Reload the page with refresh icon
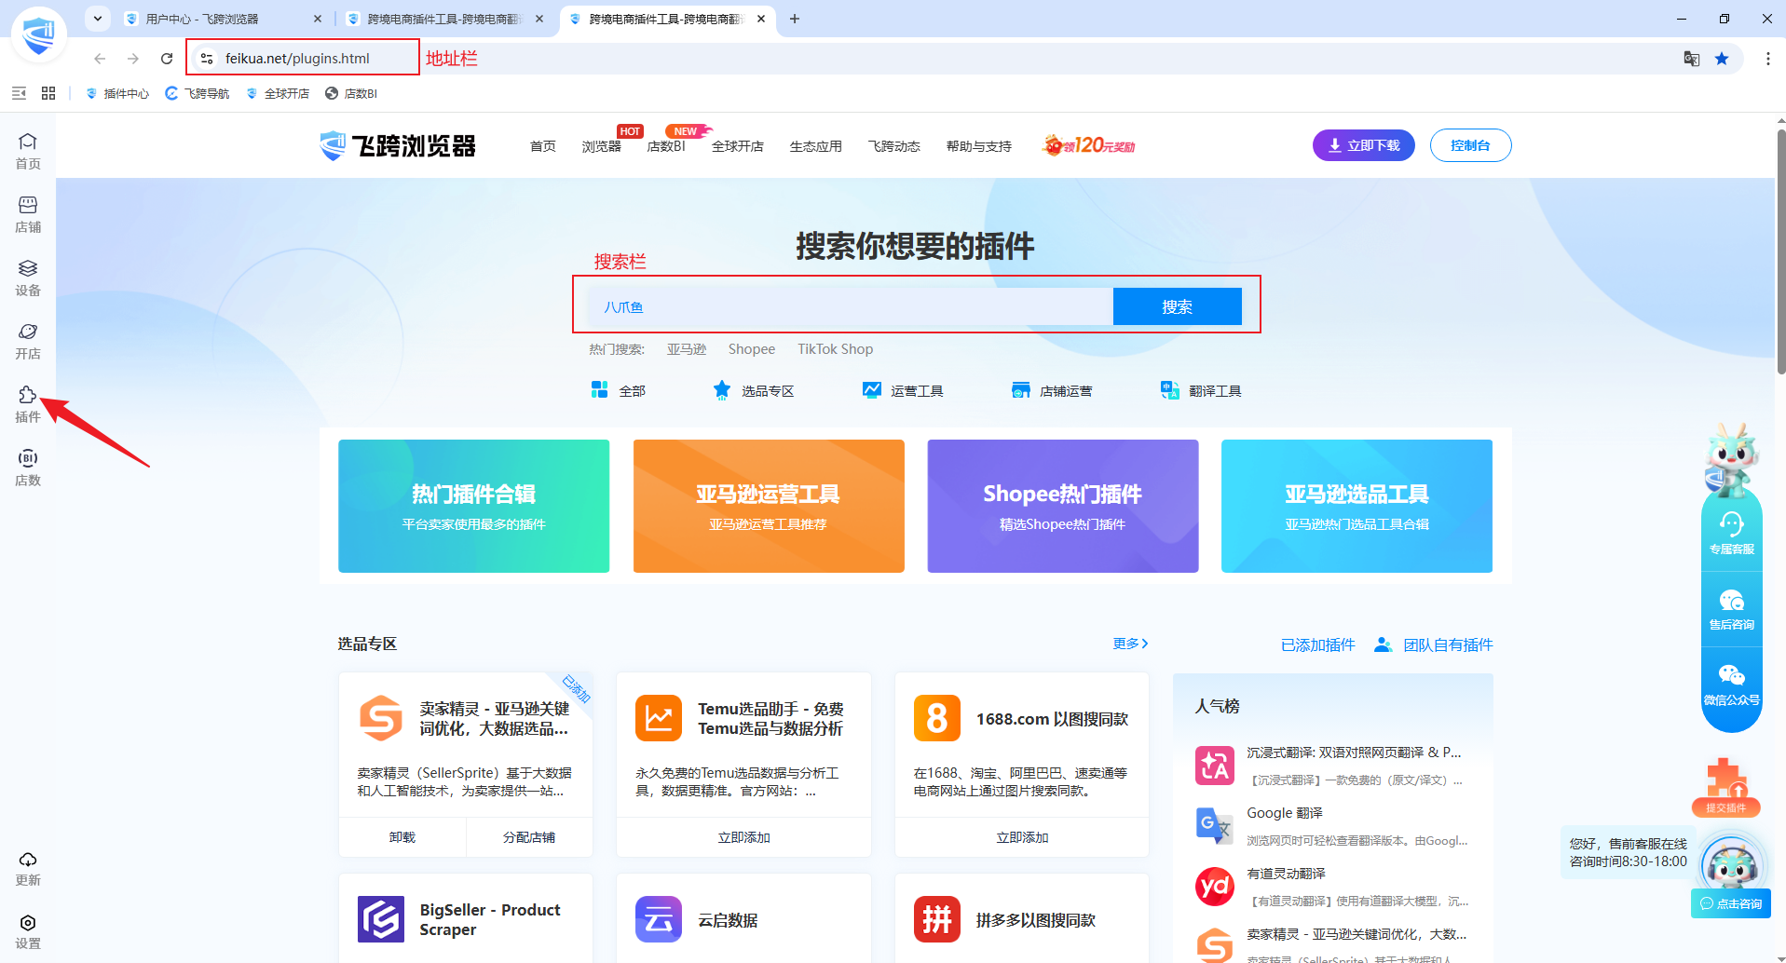 click(x=167, y=59)
